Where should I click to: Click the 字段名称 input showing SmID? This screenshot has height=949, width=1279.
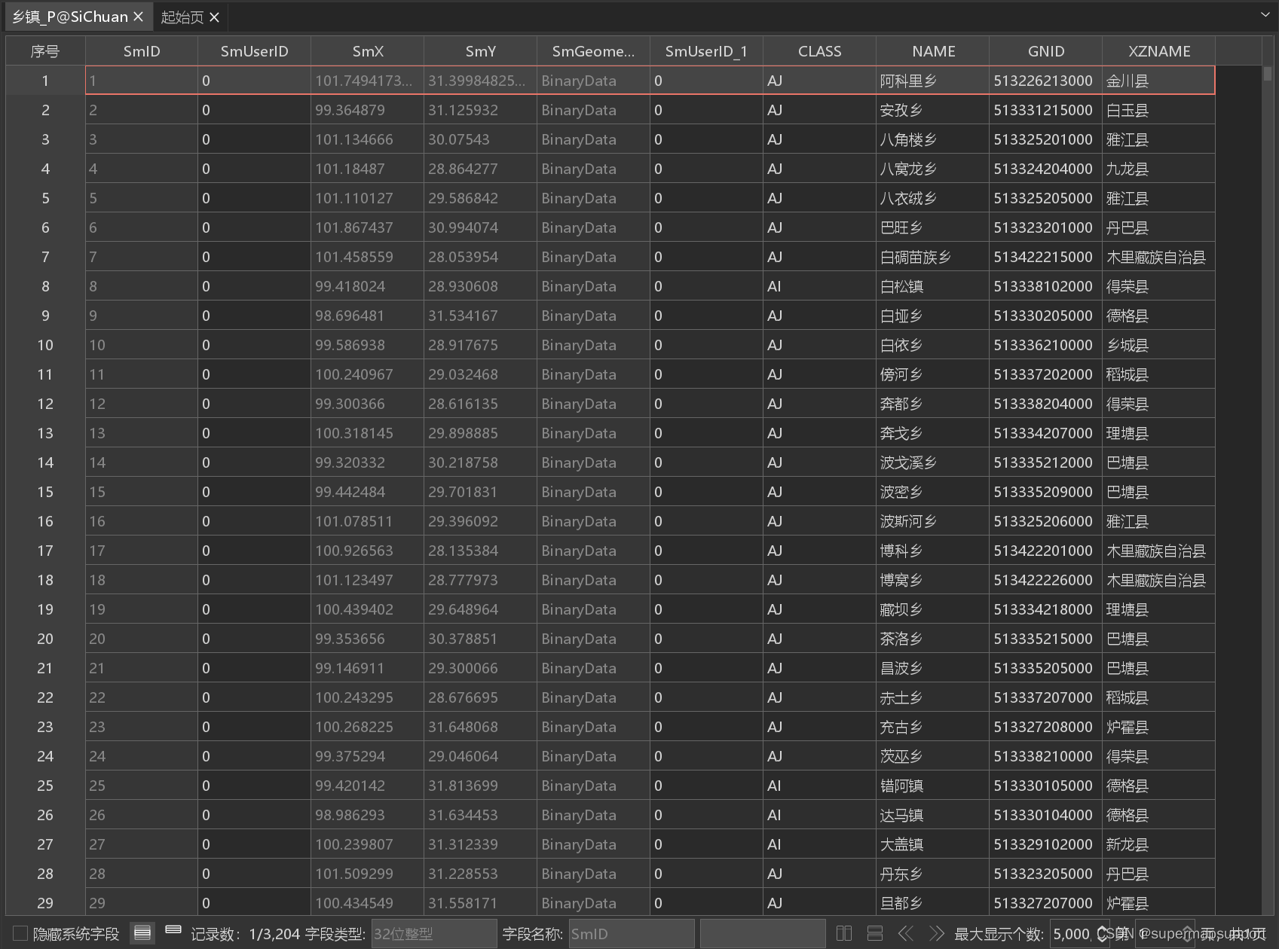pos(632,933)
